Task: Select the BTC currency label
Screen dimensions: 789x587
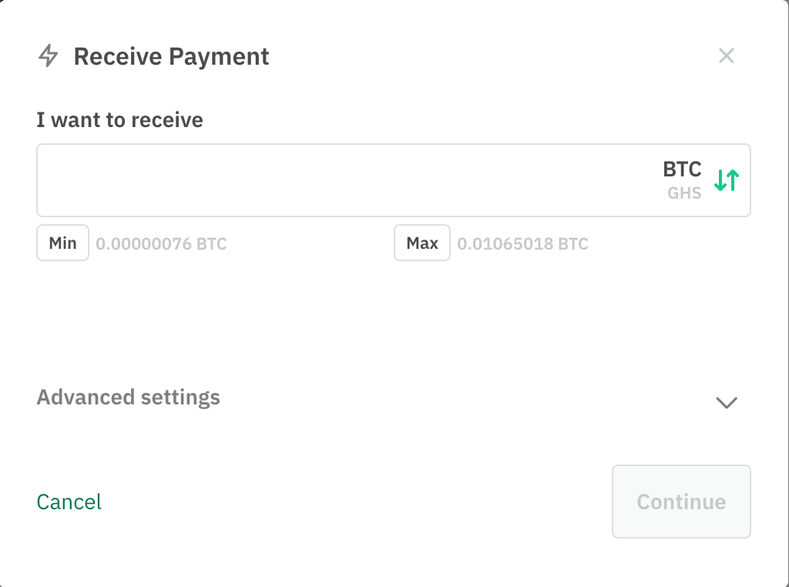Action: pyautogui.click(x=682, y=169)
